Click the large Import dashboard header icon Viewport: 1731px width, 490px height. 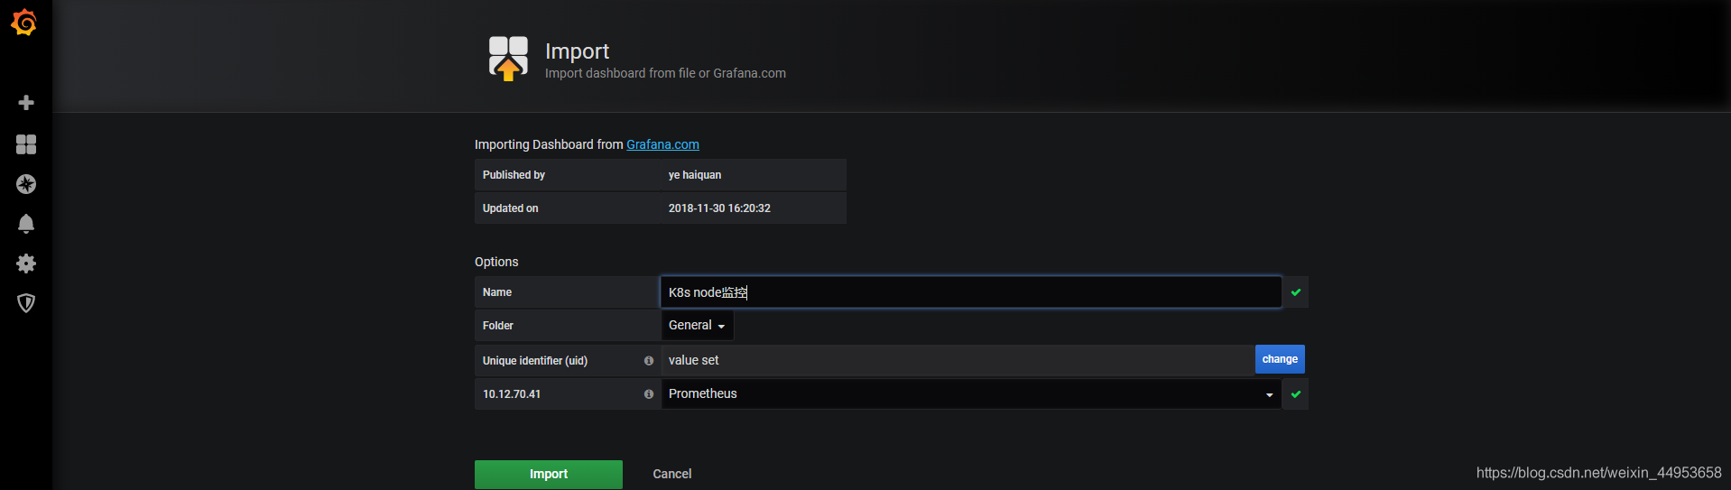[508, 59]
